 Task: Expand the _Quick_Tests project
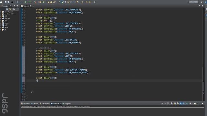pyautogui.click(x=1, y=12)
